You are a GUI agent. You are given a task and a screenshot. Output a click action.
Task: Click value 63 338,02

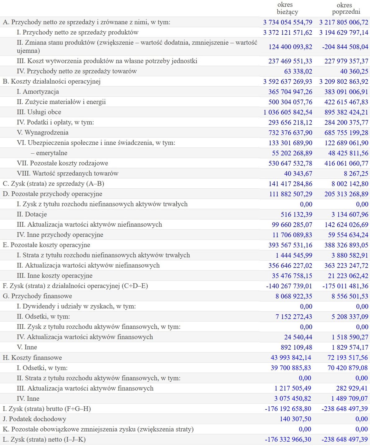[298, 71]
